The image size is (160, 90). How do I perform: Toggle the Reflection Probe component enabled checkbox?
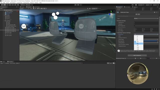click(119, 12)
